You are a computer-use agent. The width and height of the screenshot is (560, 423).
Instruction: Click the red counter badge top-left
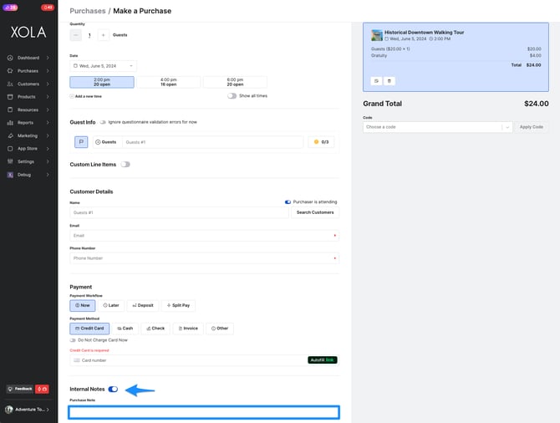(47, 8)
